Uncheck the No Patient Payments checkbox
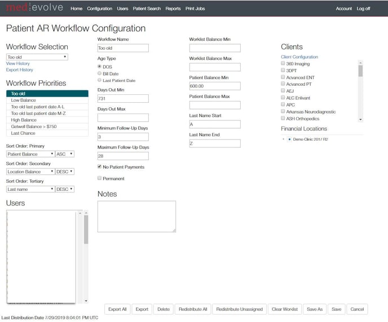 pos(100,167)
